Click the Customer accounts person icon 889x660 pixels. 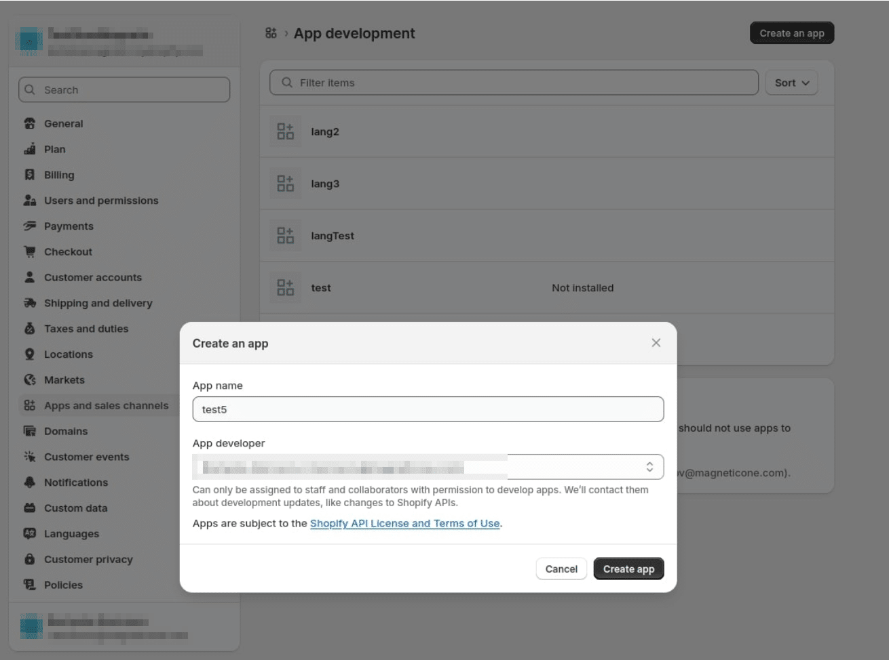pos(30,277)
